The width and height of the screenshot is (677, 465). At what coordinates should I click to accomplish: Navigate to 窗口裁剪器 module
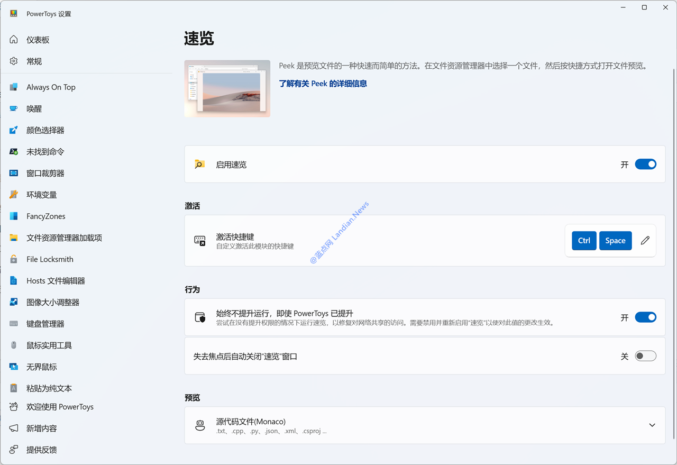point(45,174)
